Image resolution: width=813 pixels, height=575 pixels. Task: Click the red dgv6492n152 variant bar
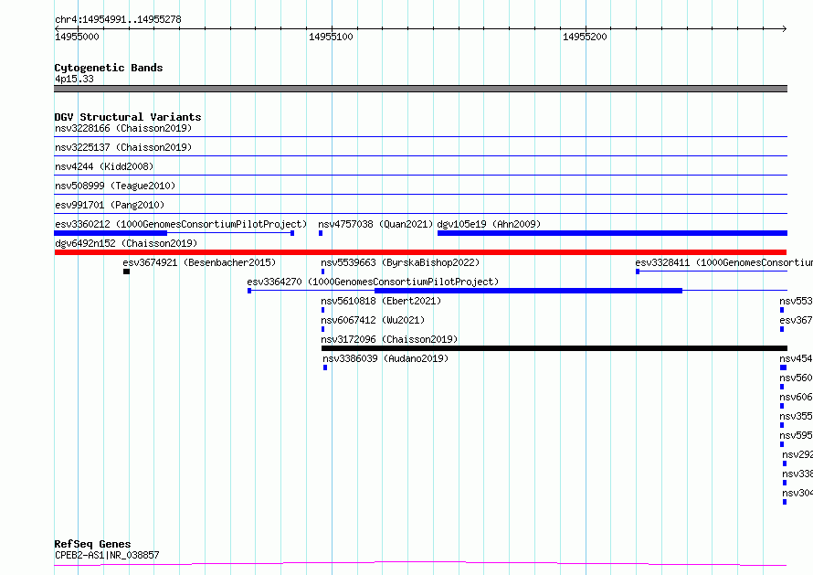tap(420, 252)
